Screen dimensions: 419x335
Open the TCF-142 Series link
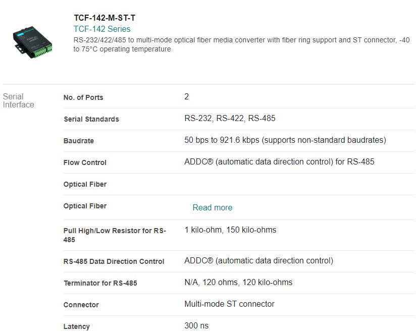(x=102, y=29)
